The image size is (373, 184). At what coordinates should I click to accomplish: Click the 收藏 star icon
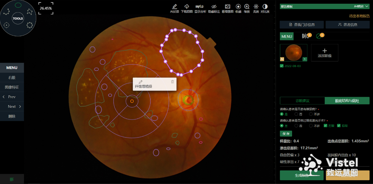click(238, 7)
